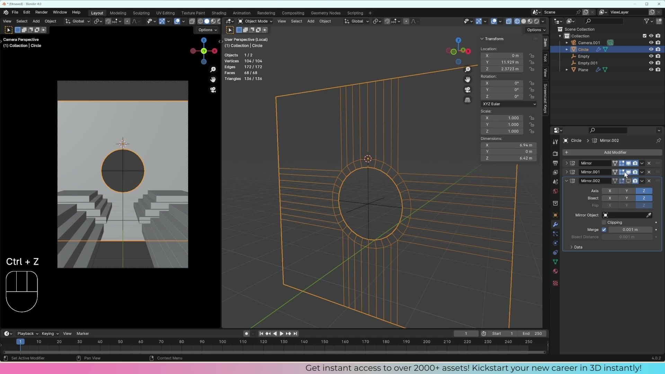Toggle camera view icon in right viewport

click(468, 90)
